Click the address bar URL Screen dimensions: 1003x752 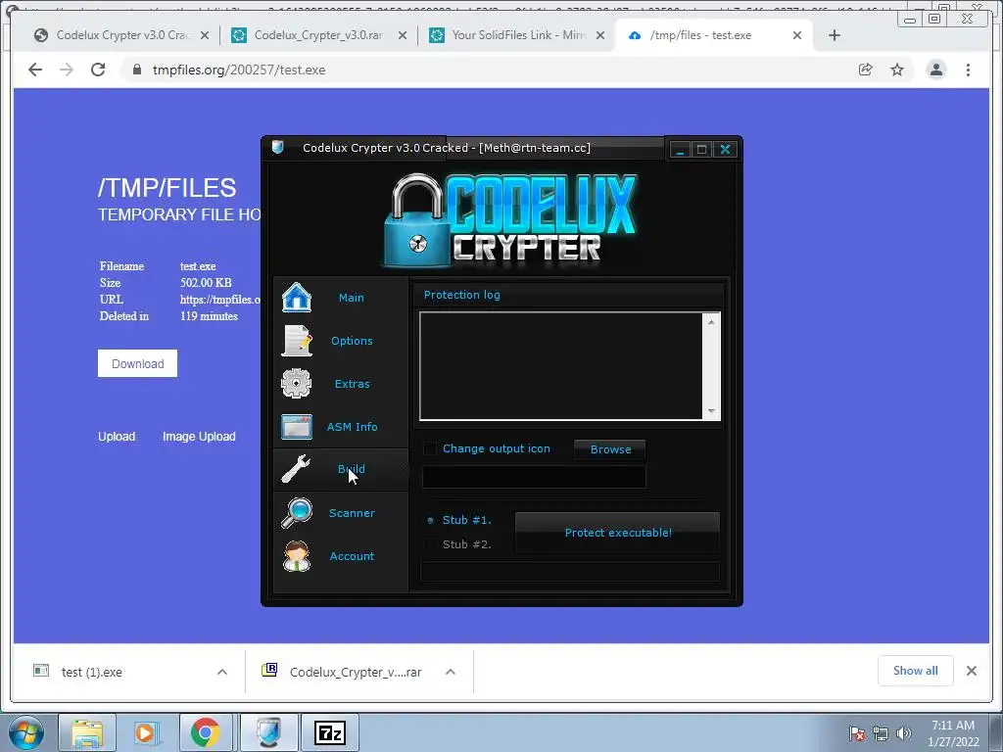pos(239,70)
